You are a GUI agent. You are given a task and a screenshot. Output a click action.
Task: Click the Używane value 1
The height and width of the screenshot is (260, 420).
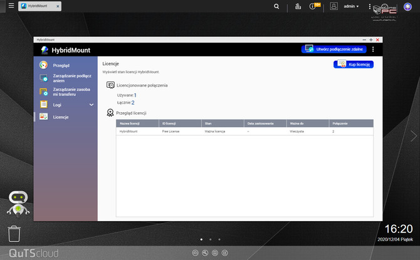point(135,95)
